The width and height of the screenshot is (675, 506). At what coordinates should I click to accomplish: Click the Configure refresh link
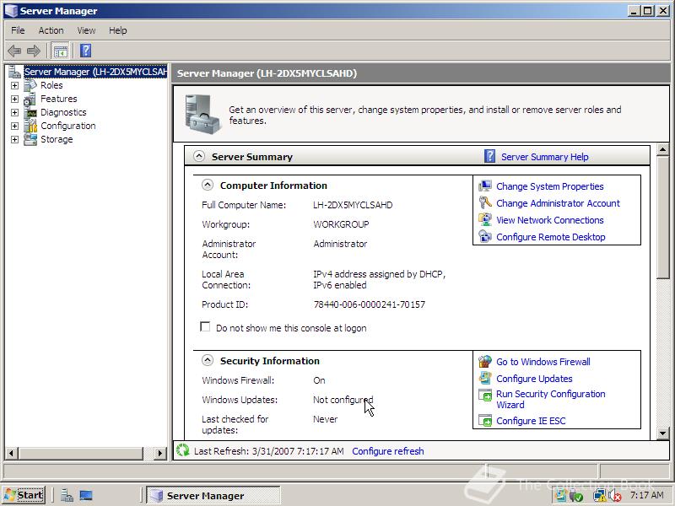388,451
